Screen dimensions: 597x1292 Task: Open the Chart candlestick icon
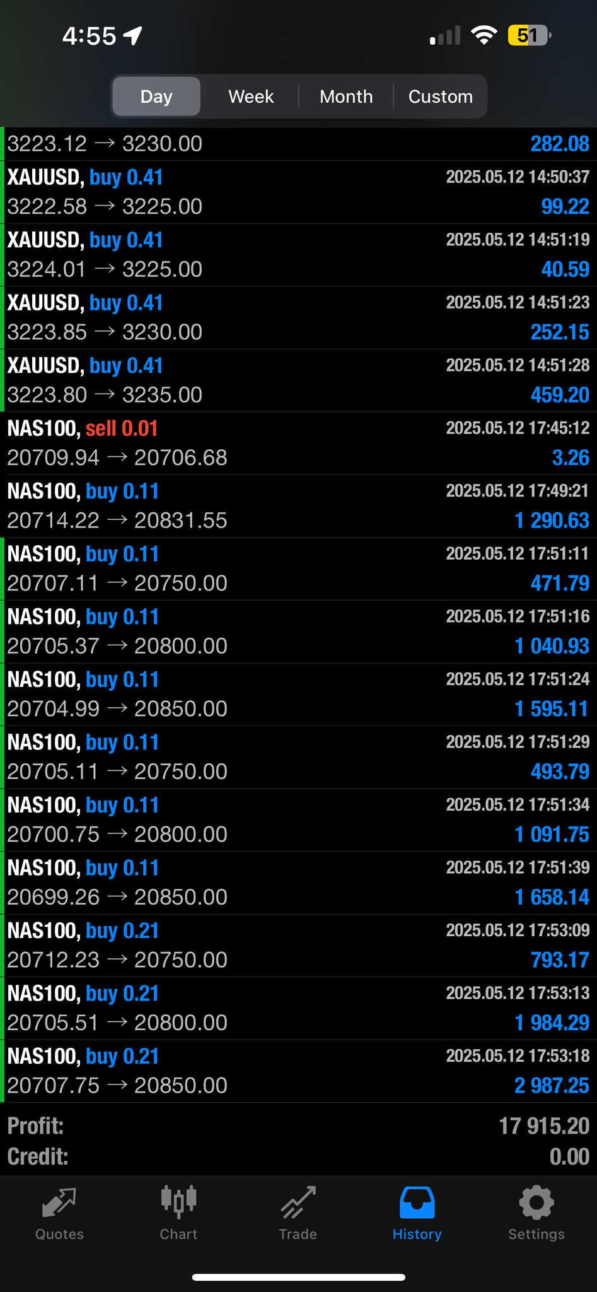coord(178,1202)
